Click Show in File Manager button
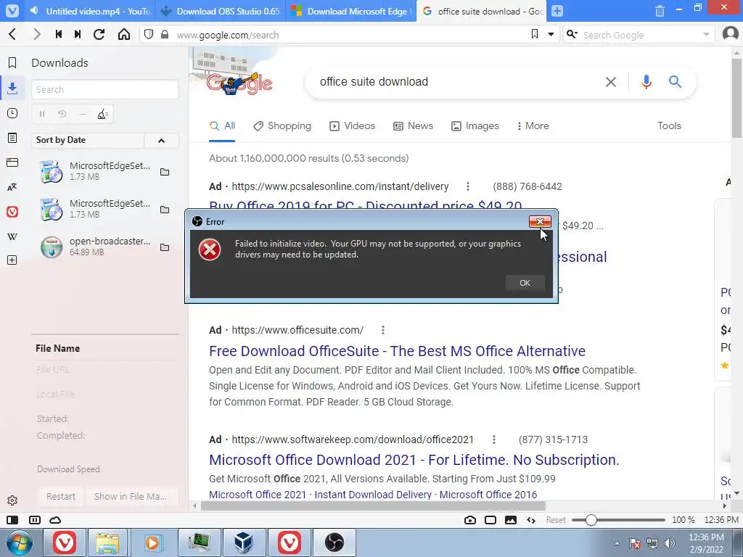The height and width of the screenshot is (557, 743). 131,496
